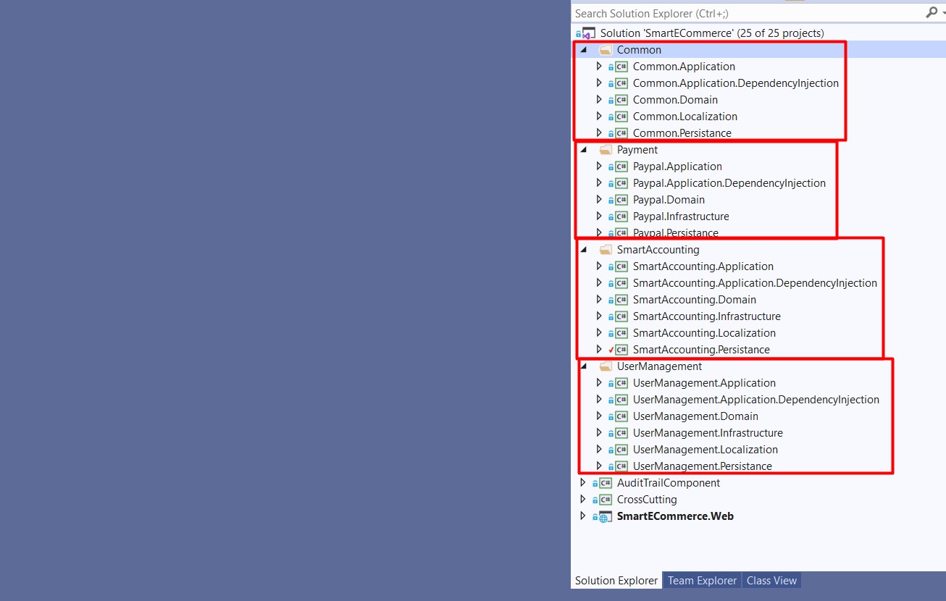Click the C# icon of UserManagement.Localization project
This screenshot has width=946, height=601.
[621, 450]
